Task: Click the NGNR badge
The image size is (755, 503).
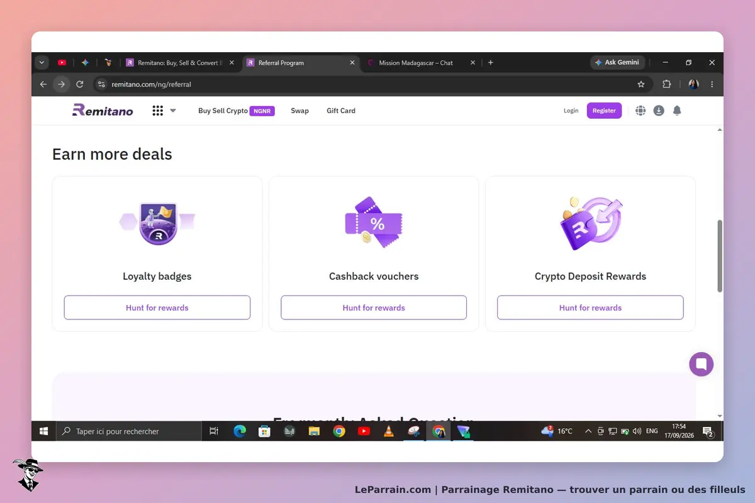Action: pyautogui.click(x=262, y=111)
